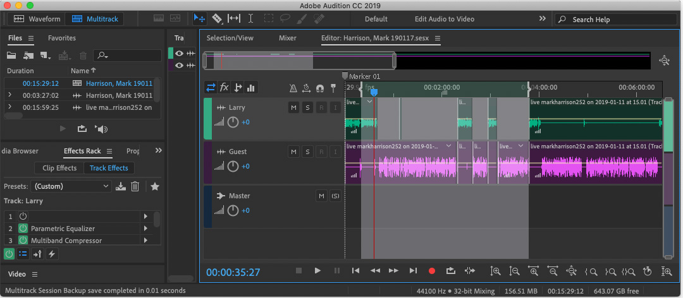Solo the Guest track
This screenshot has width=683, height=298.
[307, 152]
